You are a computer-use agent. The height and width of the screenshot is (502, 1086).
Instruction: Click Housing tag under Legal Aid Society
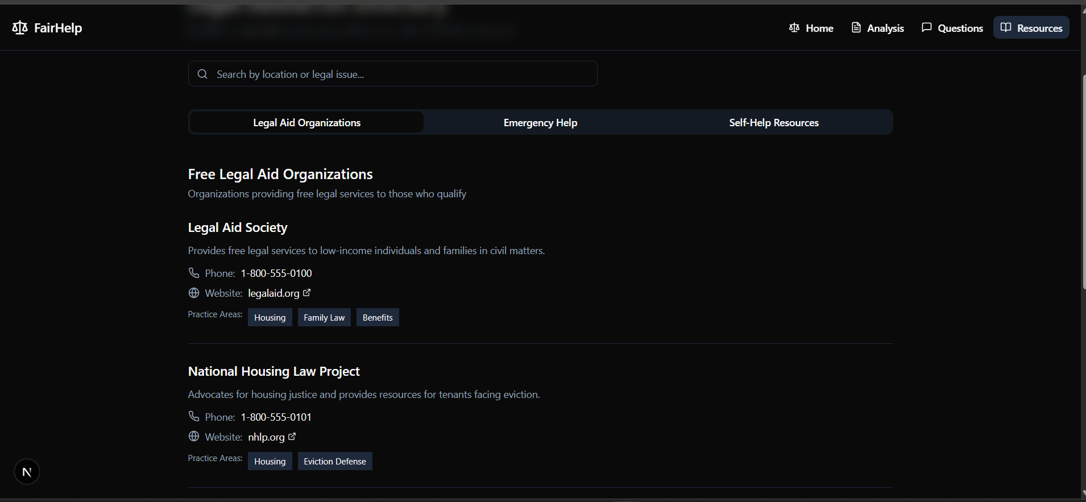coord(270,317)
